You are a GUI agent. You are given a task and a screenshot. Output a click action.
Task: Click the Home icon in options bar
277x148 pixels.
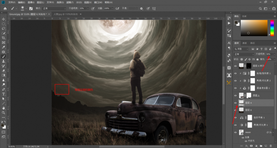5,9
